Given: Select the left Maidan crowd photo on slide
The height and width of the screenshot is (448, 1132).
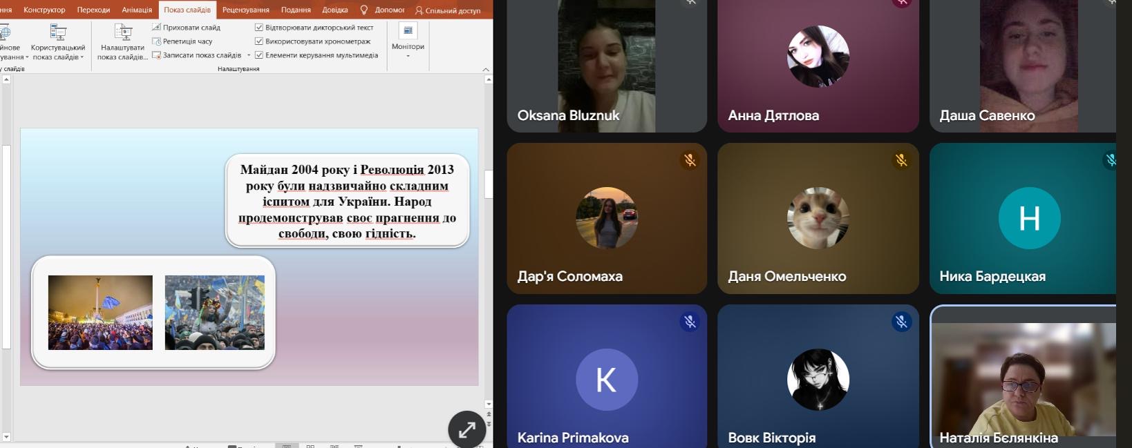Looking at the screenshot, I should tap(100, 312).
